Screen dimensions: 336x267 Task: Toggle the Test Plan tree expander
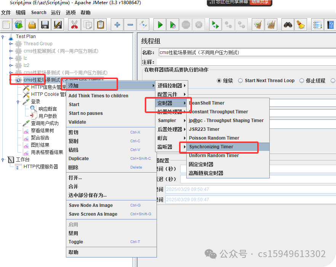click(x=3, y=37)
